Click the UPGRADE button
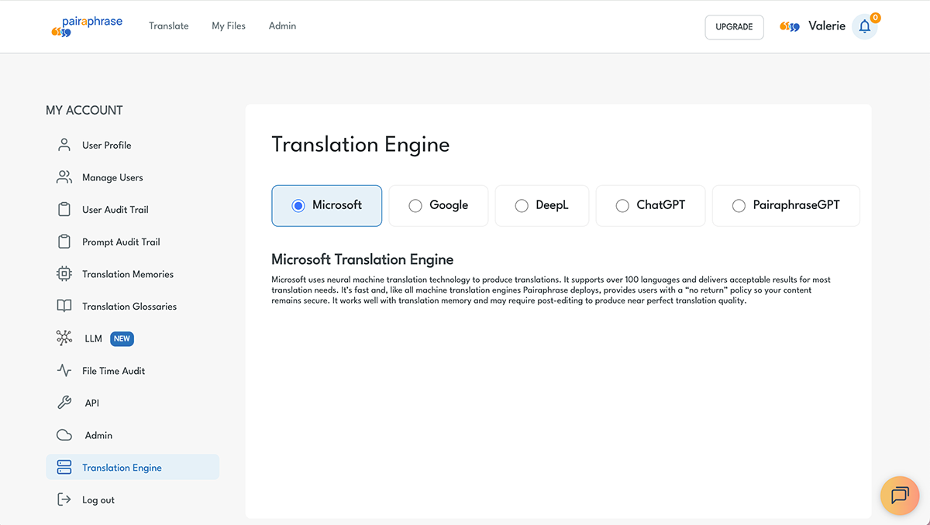The width and height of the screenshot is (930, 525). click(x=733, y=26)
